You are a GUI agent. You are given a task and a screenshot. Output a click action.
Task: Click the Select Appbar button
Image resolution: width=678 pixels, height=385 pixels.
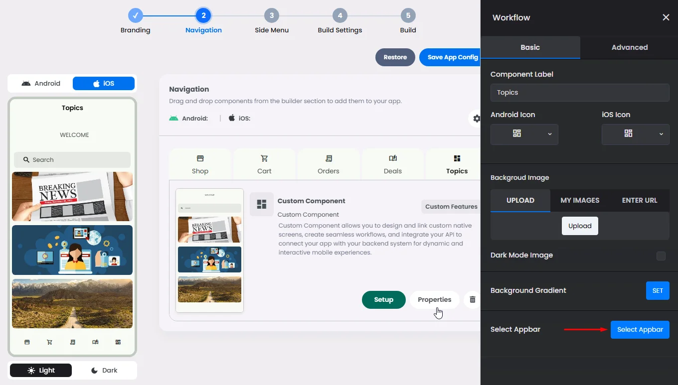(640, 330)
